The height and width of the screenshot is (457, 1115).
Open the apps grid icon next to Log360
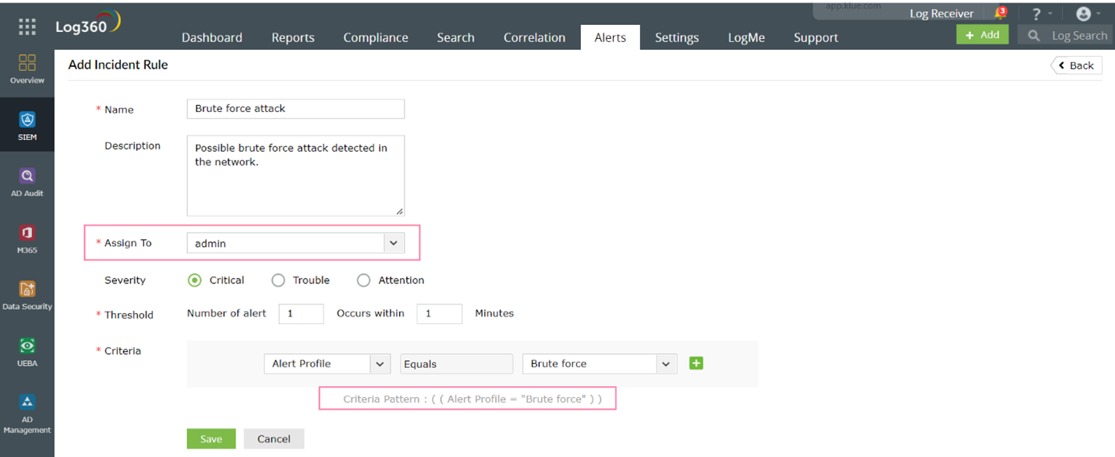27,26
